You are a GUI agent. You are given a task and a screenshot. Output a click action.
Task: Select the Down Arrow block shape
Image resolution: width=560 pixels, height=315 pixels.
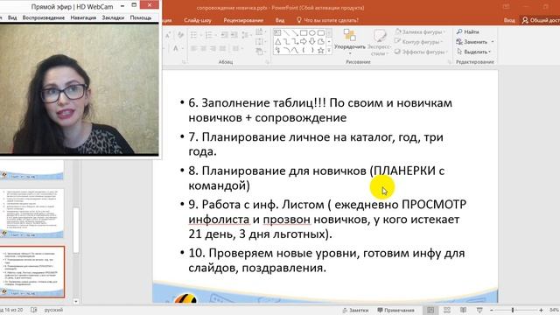[x=312, y=42]
